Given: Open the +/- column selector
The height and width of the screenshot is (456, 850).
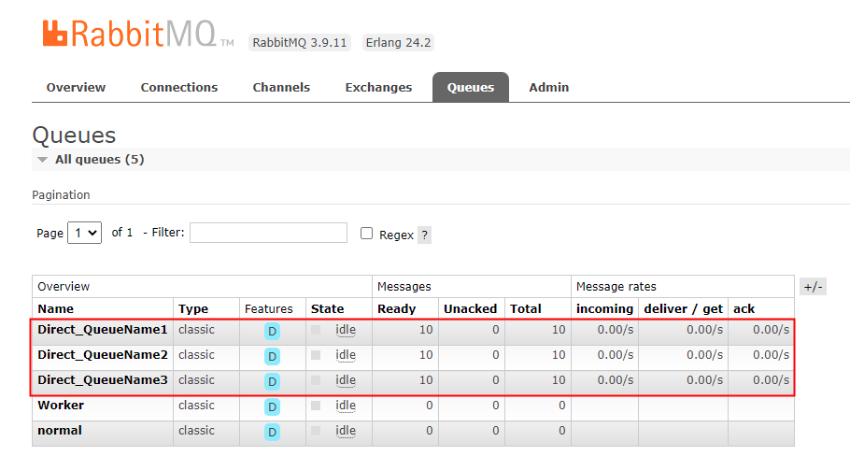Looking at the screenshot, I should coord(814,286).
